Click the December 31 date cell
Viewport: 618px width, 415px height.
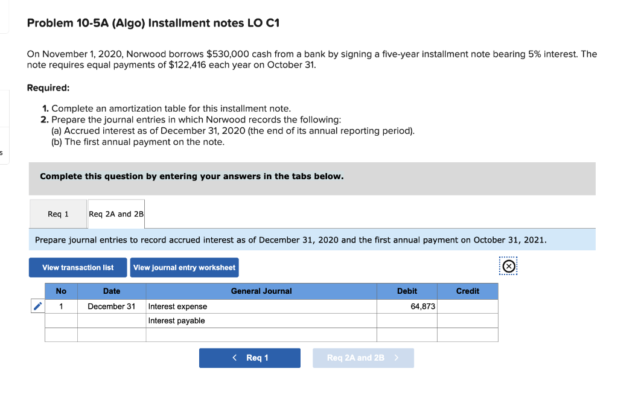tap(112, 306)
